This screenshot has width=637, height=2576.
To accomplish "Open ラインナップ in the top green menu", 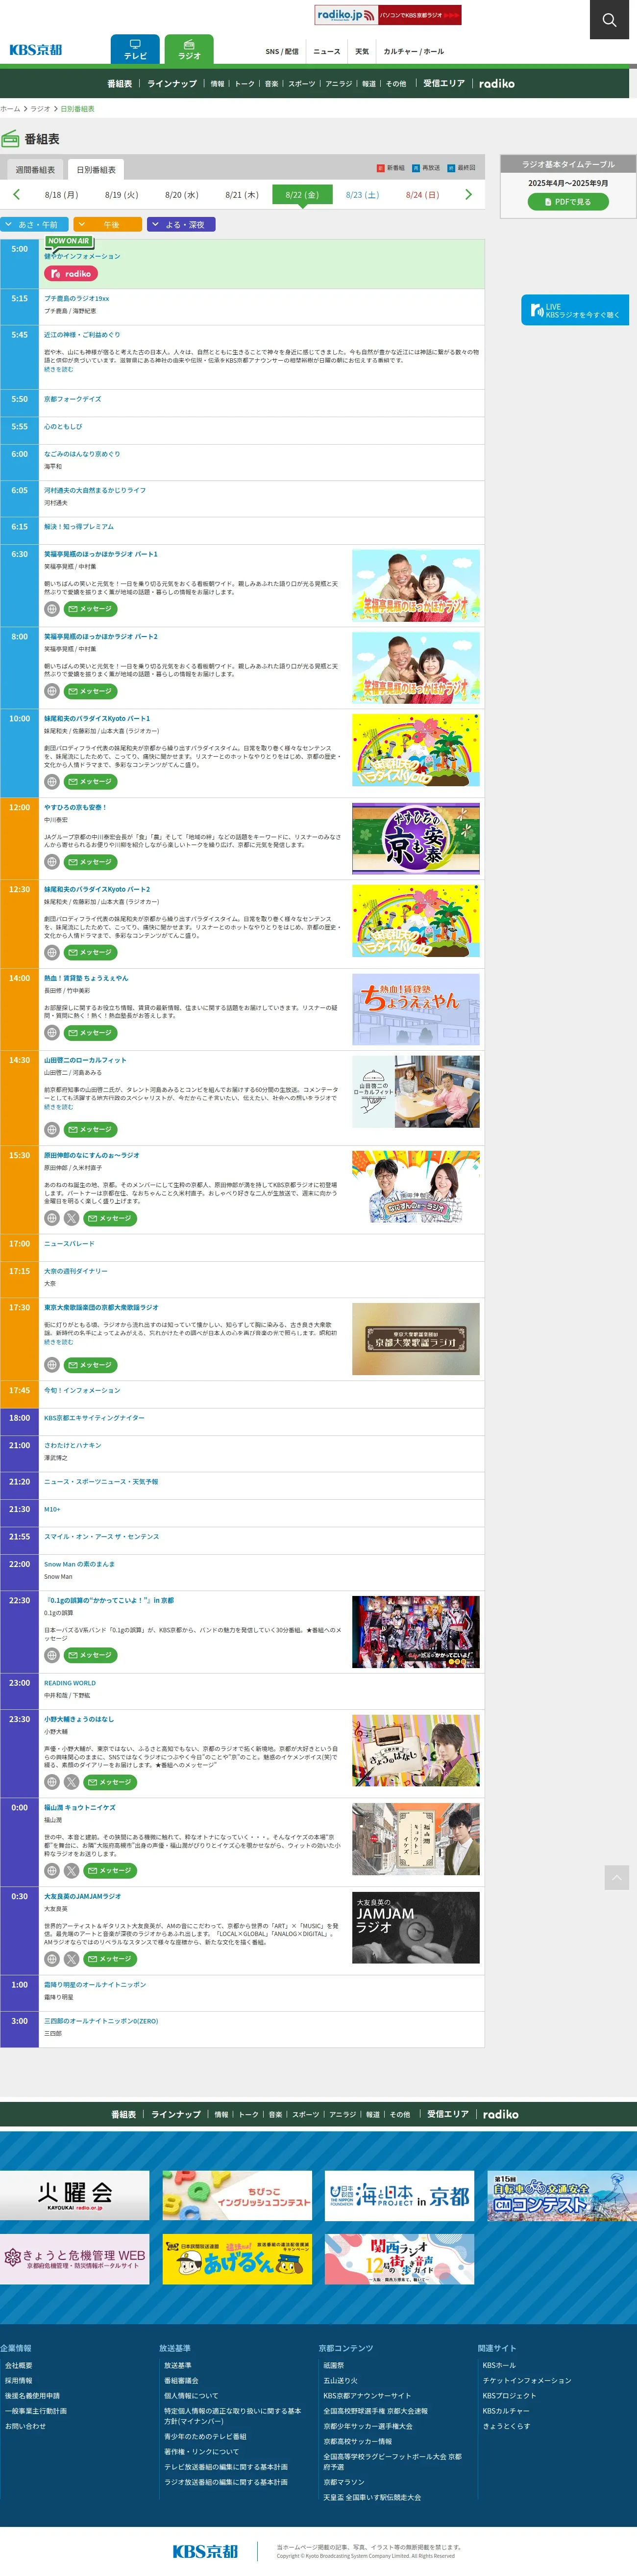I will coord(171,84).
